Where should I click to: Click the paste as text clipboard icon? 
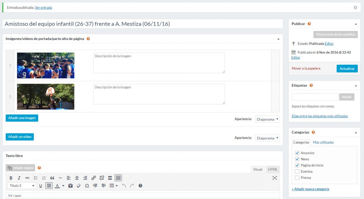click(71, 186)
